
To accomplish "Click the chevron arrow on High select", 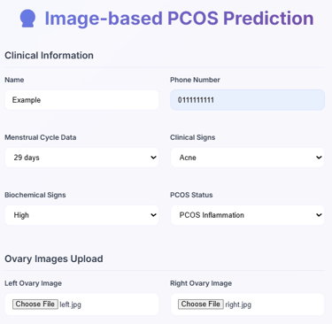I will 153,215.
